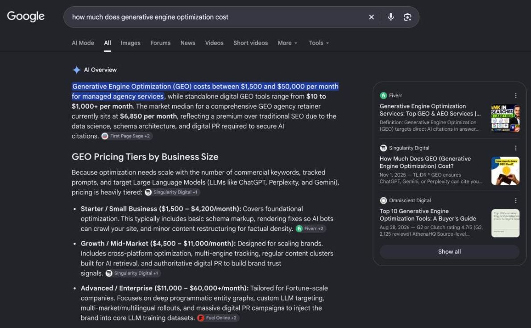The width and height of the screenshot is (531, 328).
Task: Open 'Top 10 Generative Engine Optimization Tools' link
Action: [x=428, y=215]
